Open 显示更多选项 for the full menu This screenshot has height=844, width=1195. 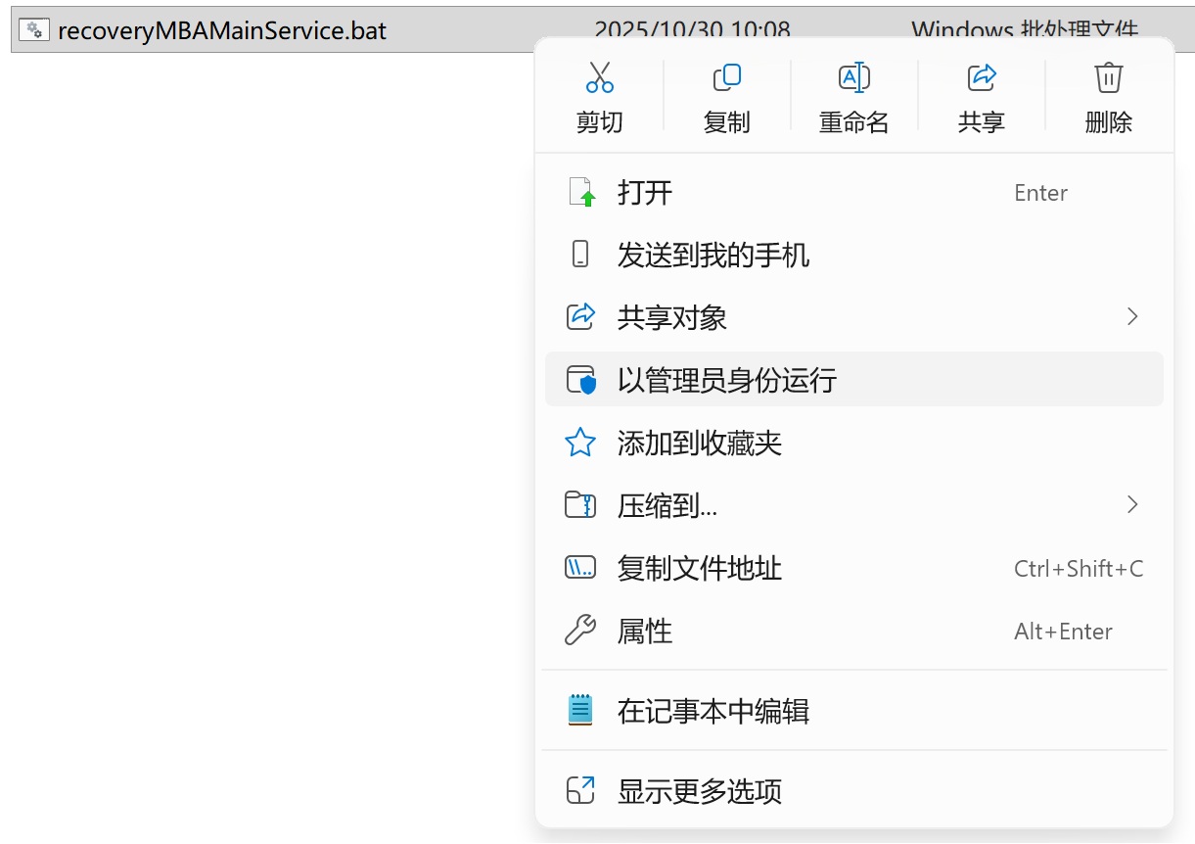[x=699, y=791]
